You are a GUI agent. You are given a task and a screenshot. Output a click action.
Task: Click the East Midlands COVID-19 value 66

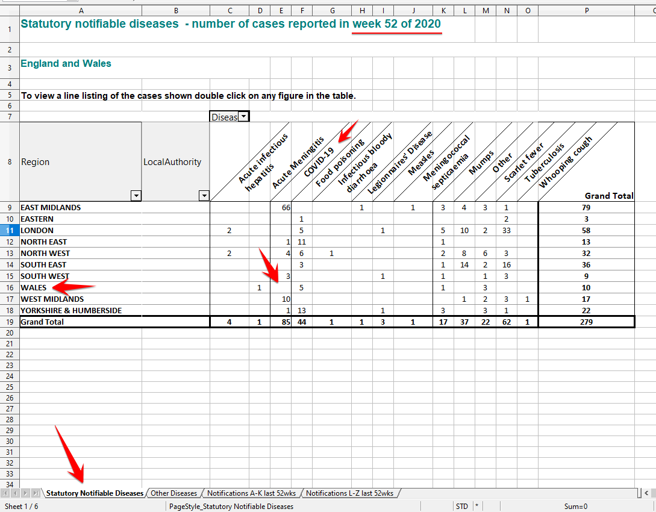[x=286, y=207]
